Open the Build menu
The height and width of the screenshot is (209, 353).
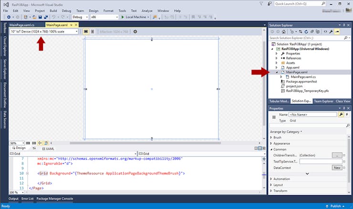click(53, 10)
